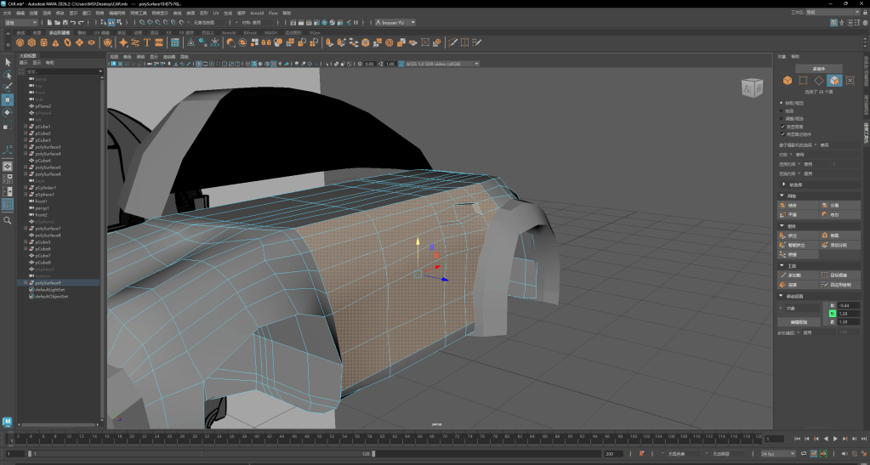Expand the 软选择 section
Viewport: 870px width, 465px height.
783,184
